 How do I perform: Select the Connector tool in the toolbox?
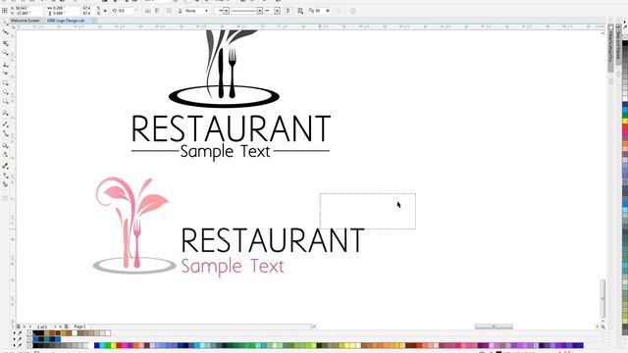pyautogui.click(x=6, y=134)
